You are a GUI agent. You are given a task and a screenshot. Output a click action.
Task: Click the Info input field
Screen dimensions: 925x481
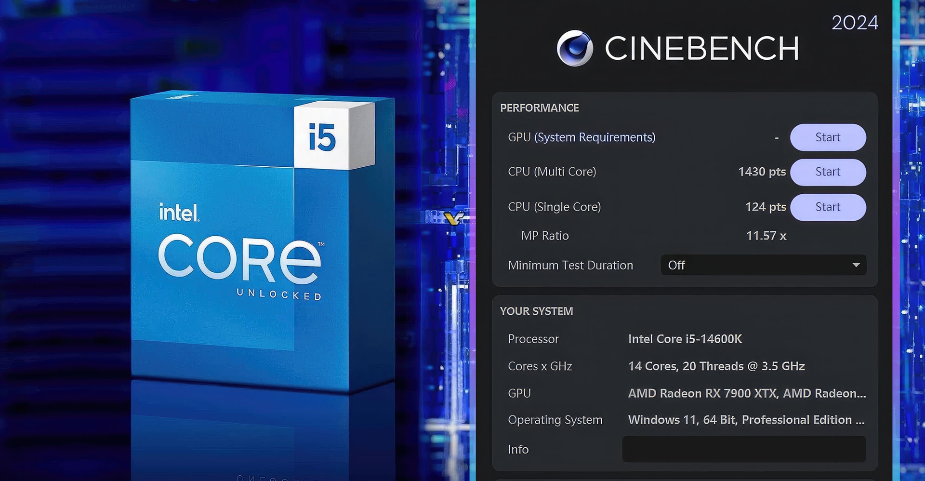744,449
